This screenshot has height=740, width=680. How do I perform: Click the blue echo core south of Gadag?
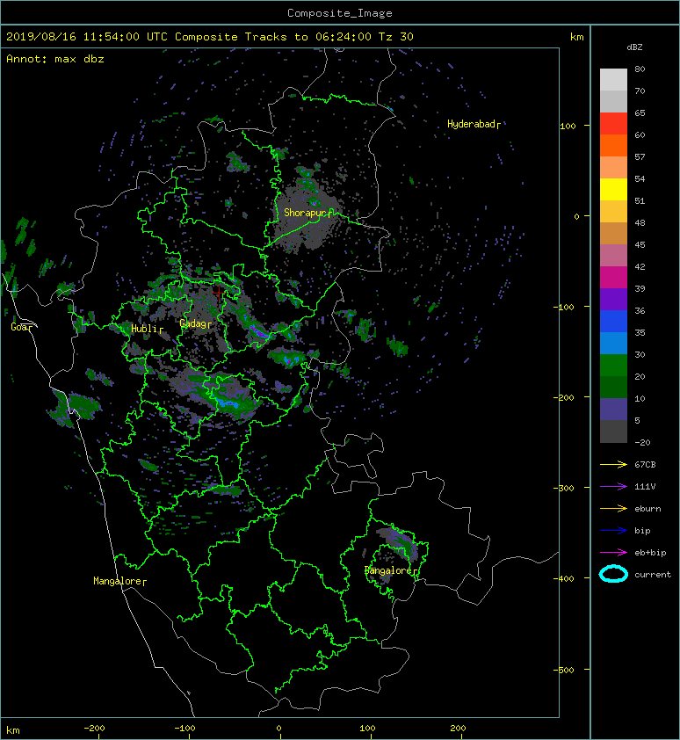228,403
